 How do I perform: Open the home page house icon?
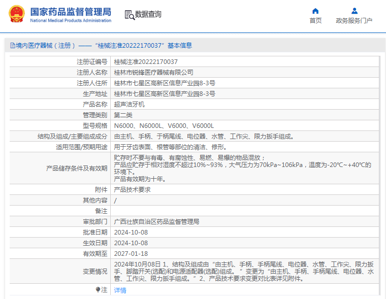(315, 11)
